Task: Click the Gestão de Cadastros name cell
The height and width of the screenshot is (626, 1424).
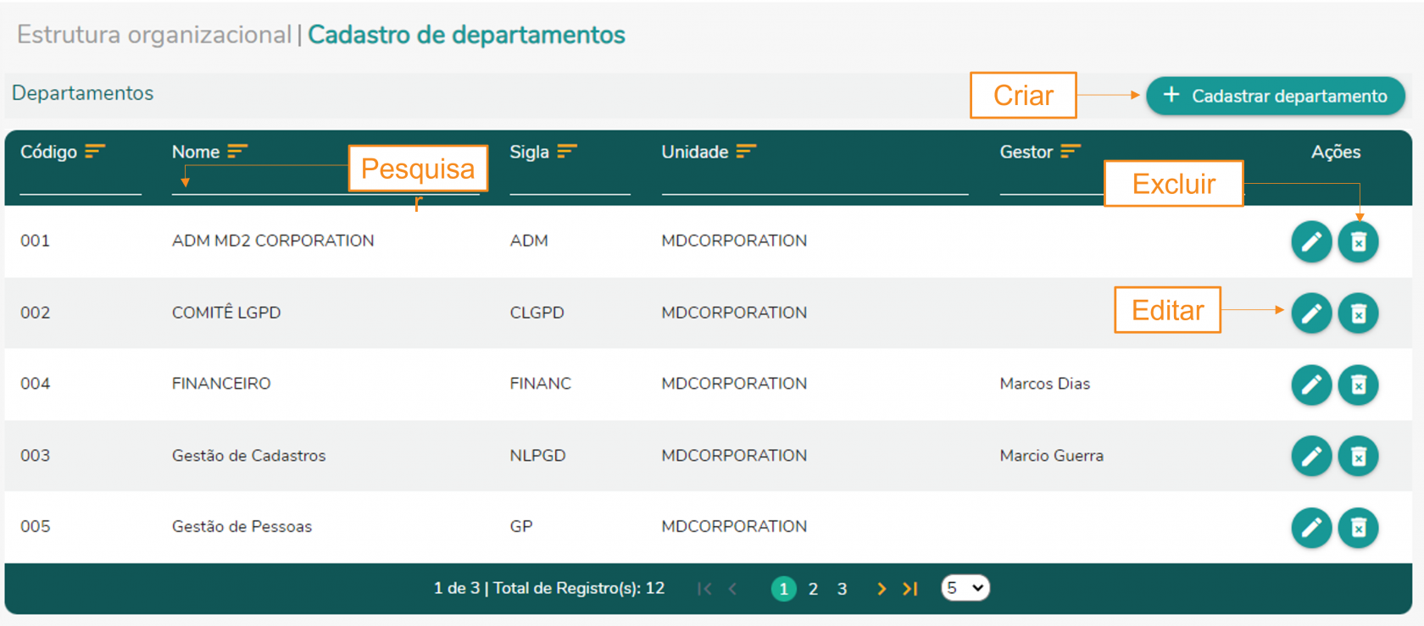Action: click(248, 456)
